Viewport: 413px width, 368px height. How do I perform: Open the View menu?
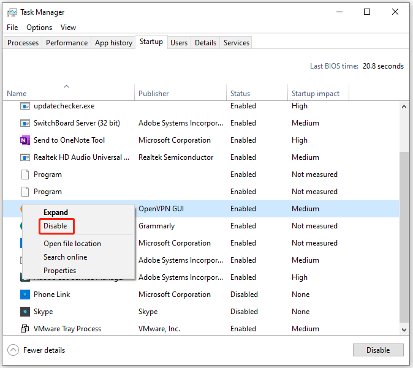tap(68, 28)
